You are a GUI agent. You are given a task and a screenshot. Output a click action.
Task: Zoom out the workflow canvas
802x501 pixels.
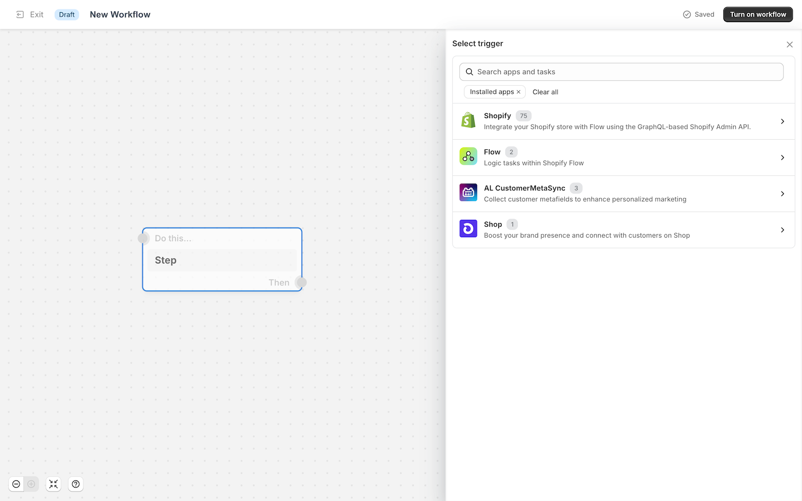[16, 484]
